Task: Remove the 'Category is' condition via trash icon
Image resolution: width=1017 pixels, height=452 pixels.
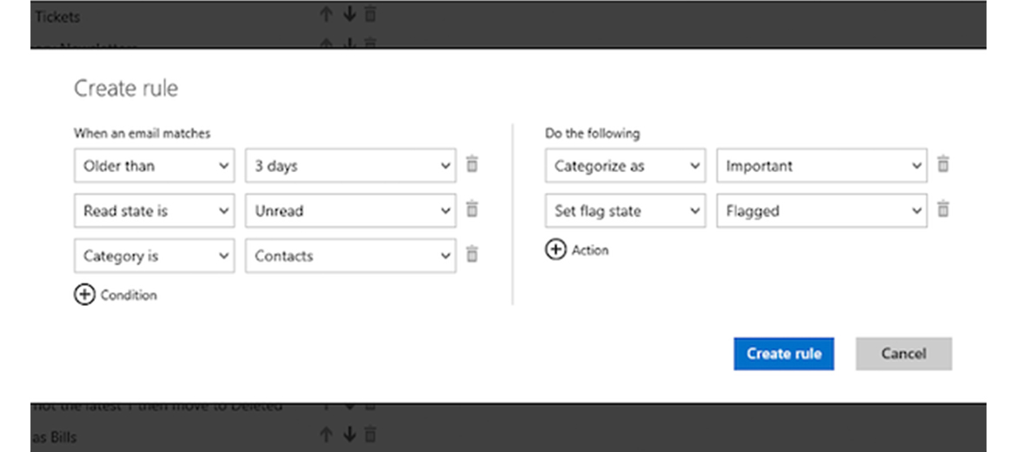Action: 472,255
